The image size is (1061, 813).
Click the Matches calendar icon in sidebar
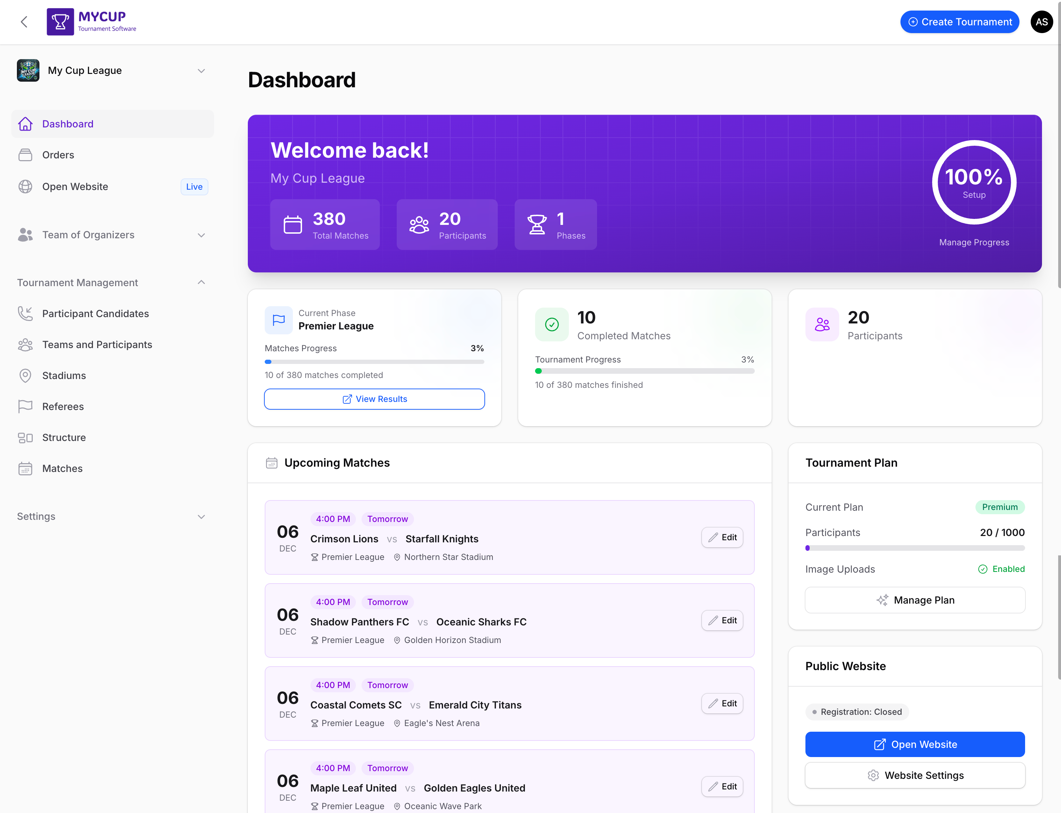[25, 468]
